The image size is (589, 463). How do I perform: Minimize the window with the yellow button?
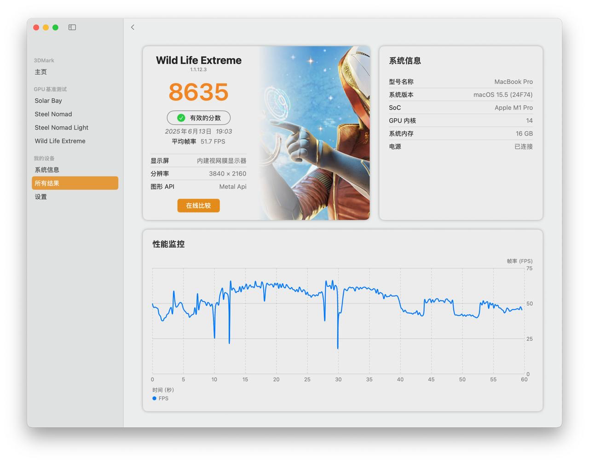point(46,27)
